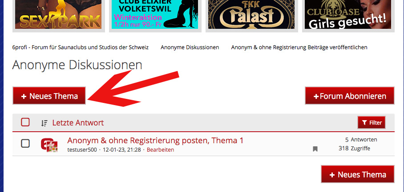This screenshot has height=192, width=404.
Task: Change sorting via the Letzte Antwort header
Action: [x=78, y=123]
